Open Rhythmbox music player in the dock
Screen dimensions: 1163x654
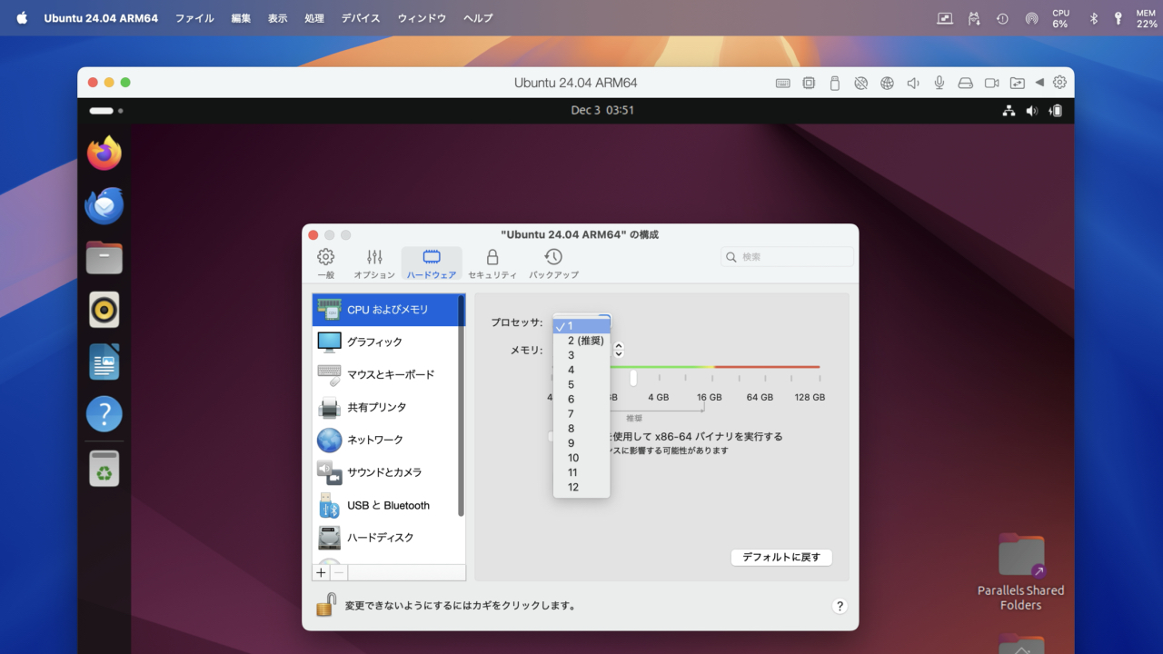coord(104,310)
